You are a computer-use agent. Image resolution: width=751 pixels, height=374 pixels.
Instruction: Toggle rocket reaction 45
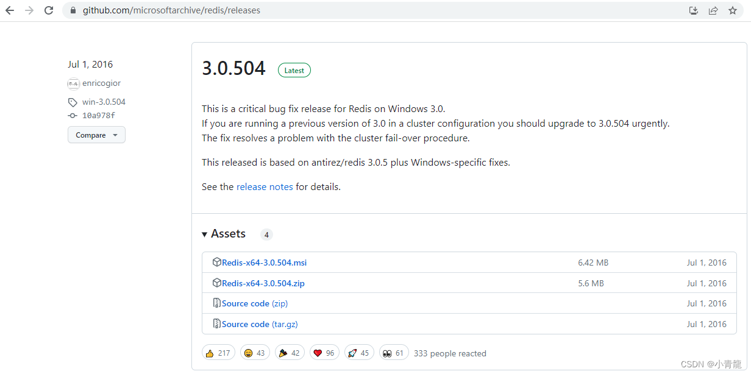pos(359,353)
